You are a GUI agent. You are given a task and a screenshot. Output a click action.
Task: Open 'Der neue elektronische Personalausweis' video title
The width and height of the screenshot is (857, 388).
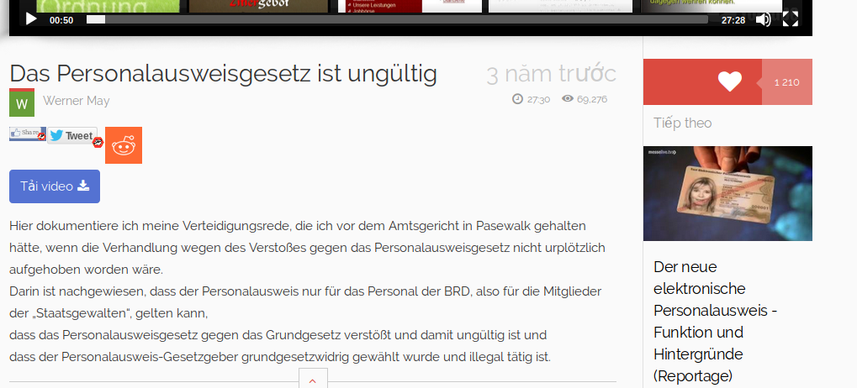coord(716,321)
